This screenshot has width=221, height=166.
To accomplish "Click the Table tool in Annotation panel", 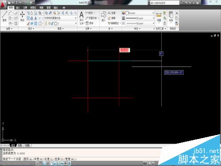I will (x=89, y=23).
